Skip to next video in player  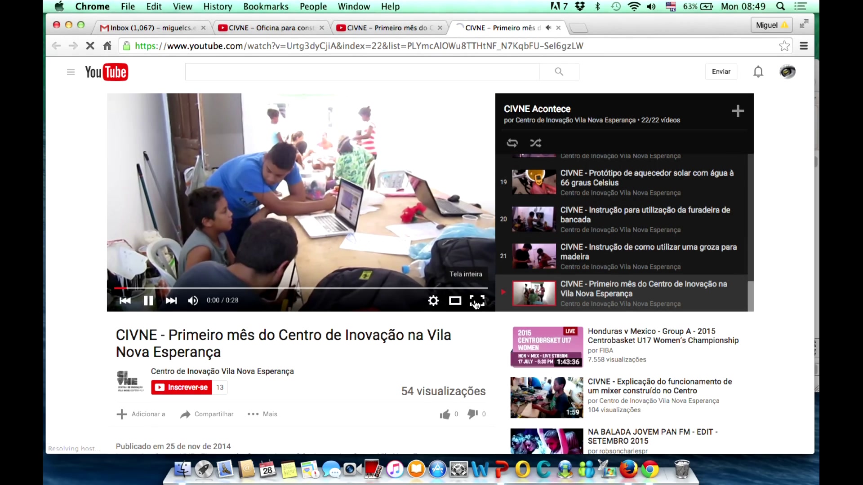[171, 300]
